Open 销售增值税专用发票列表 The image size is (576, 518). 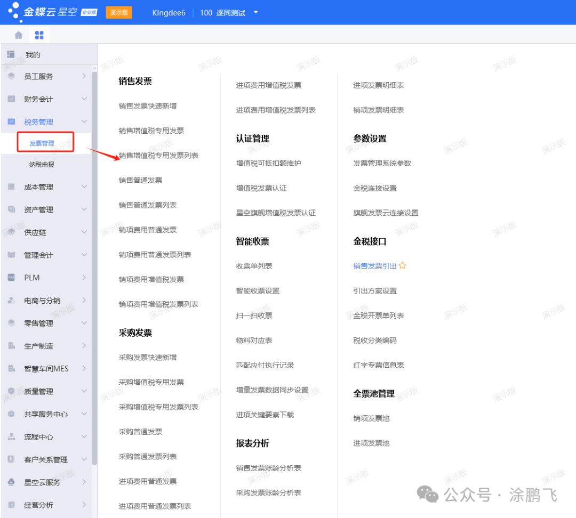[158, 156]
